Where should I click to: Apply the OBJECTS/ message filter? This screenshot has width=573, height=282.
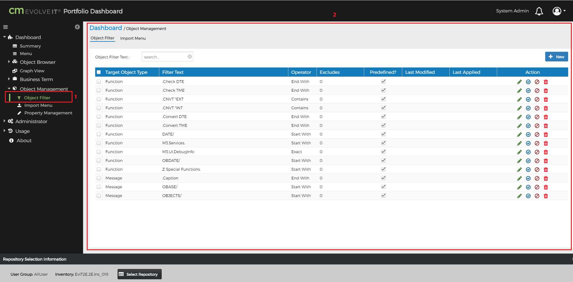[528, 196]
